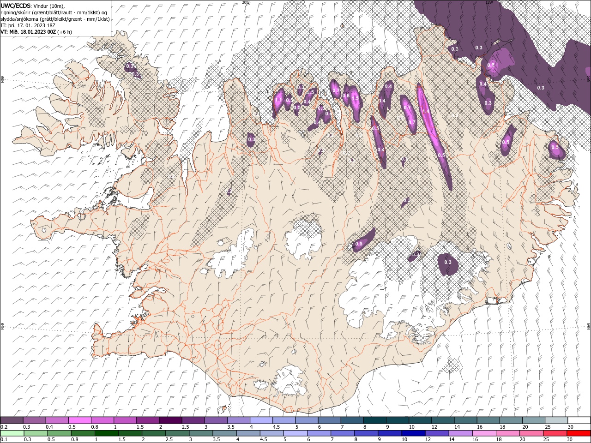
Task: Click the '0.2' label under the snow legend
Action: (x=4, y=427)
